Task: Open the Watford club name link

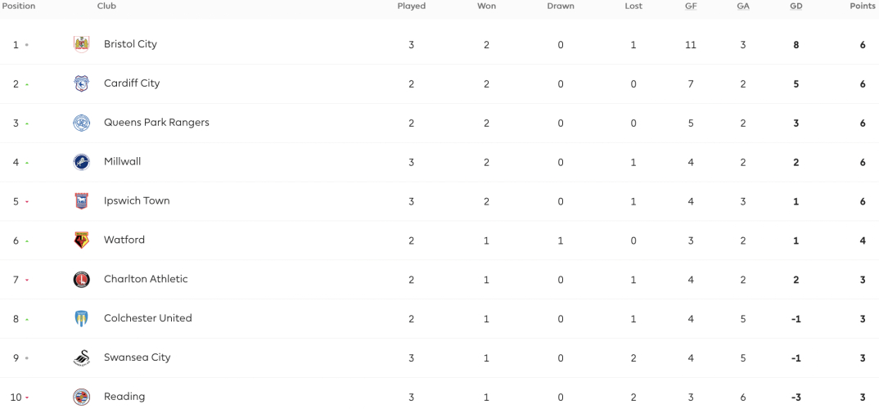Action: (x=124, y=240)
